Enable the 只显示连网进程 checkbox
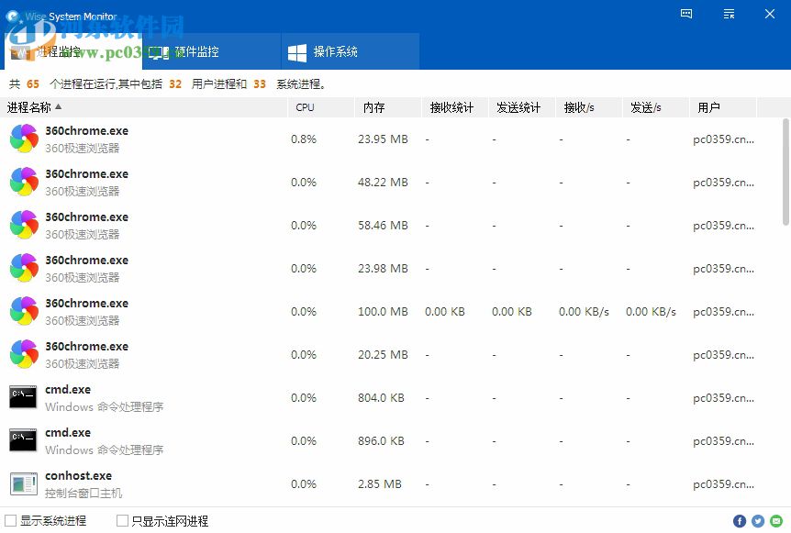Viewport: 791px width, 533px height. pyautogui.click(x=122, y=520)
